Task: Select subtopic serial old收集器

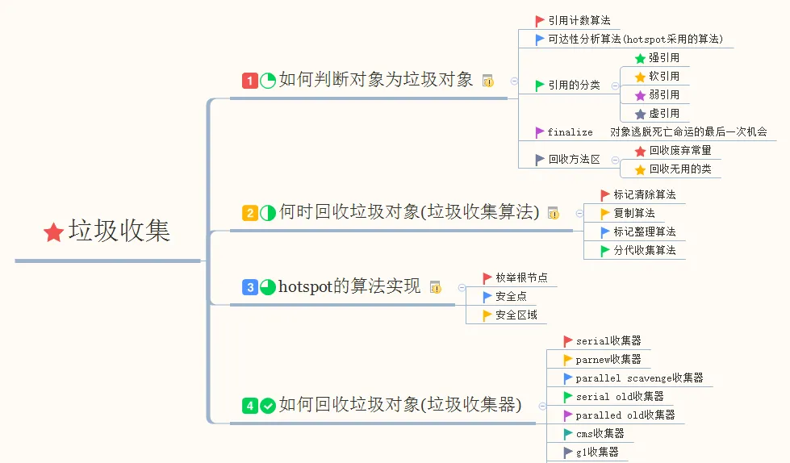Action: [x=620, y=397]
